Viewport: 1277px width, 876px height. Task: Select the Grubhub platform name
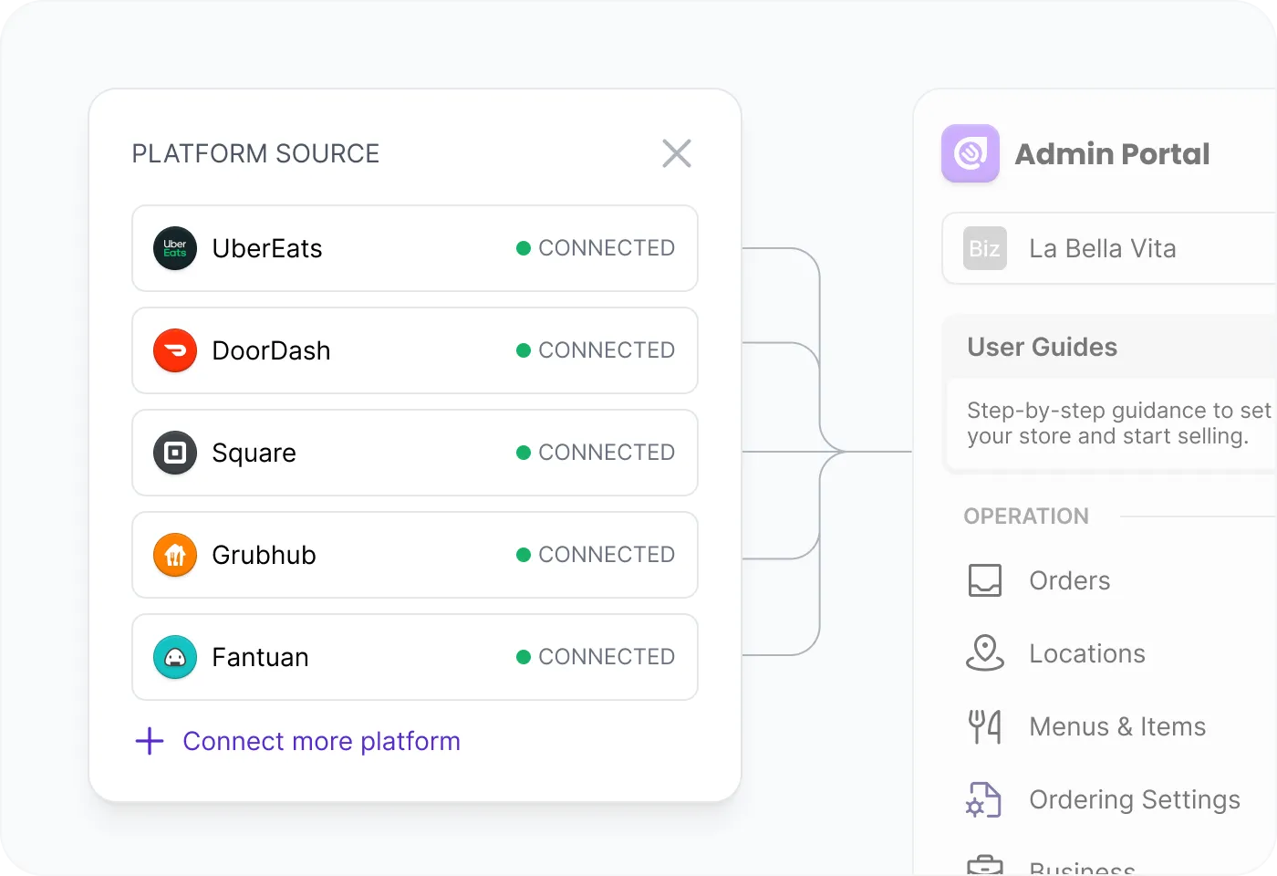pyautogui.click(x=264, y=555)
